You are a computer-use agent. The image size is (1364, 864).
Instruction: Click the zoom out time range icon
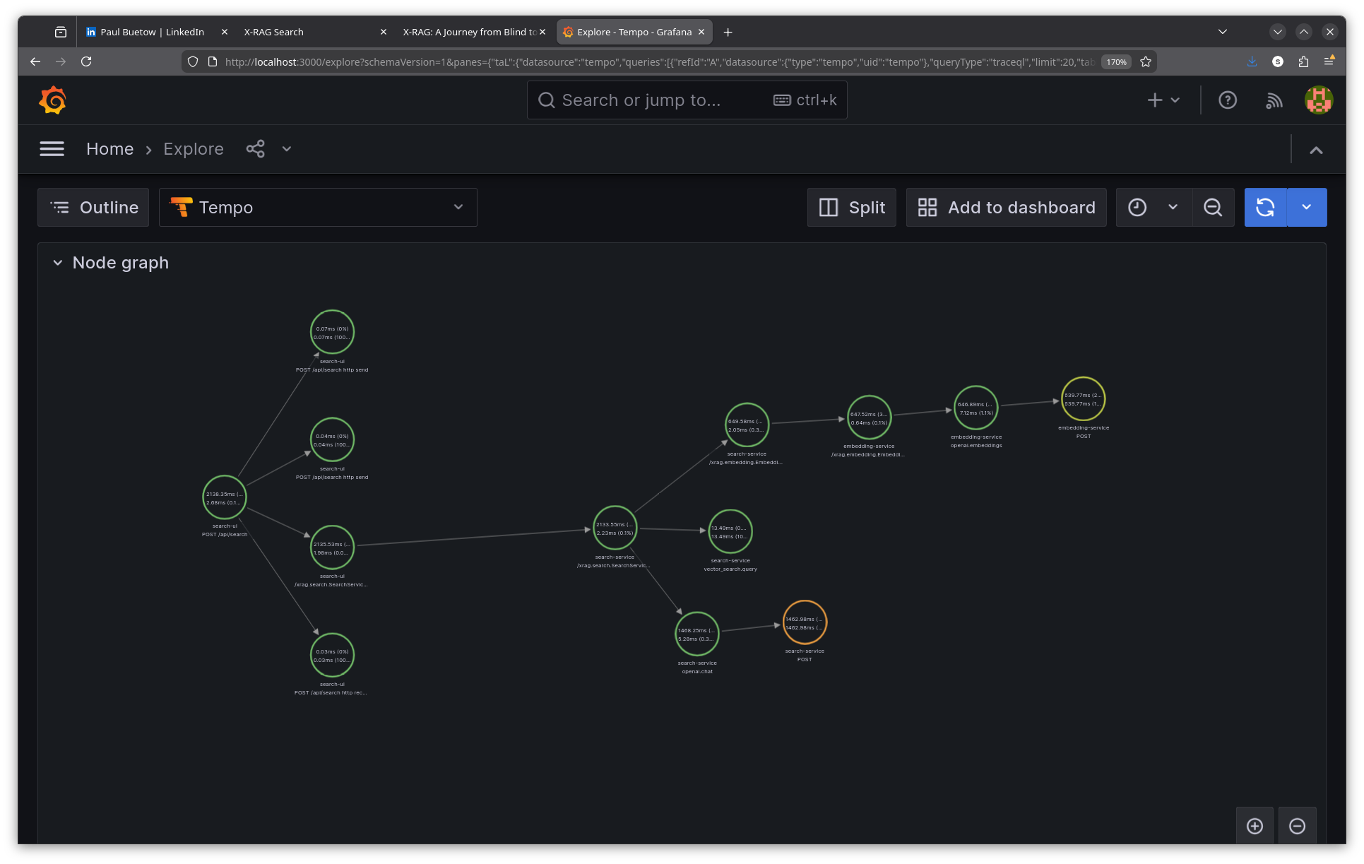click(1213, 208)
